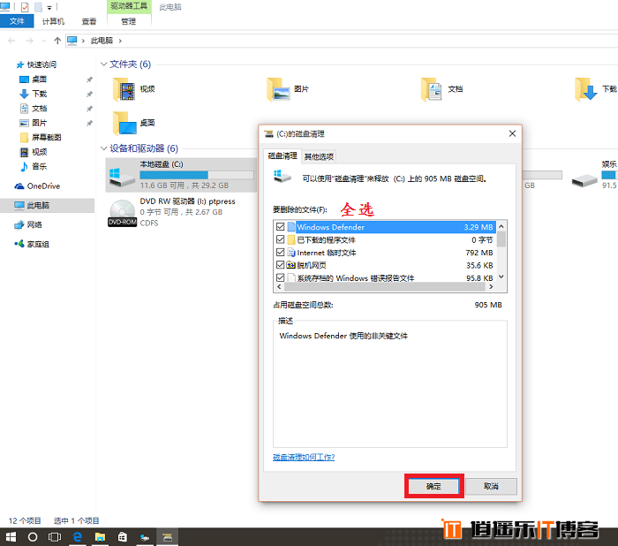Open the 图片 folder icon
The width and height of the screenshot is (618, 546).
tap(278, 89)
